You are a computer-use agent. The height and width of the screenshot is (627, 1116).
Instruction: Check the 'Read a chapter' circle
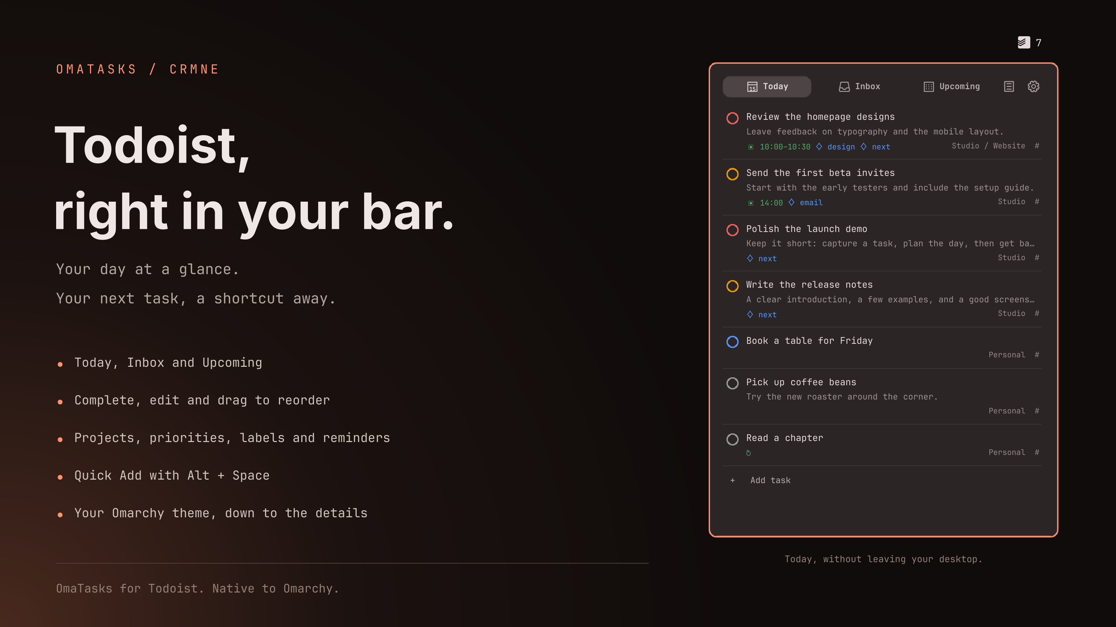click(x=733, y=439)
